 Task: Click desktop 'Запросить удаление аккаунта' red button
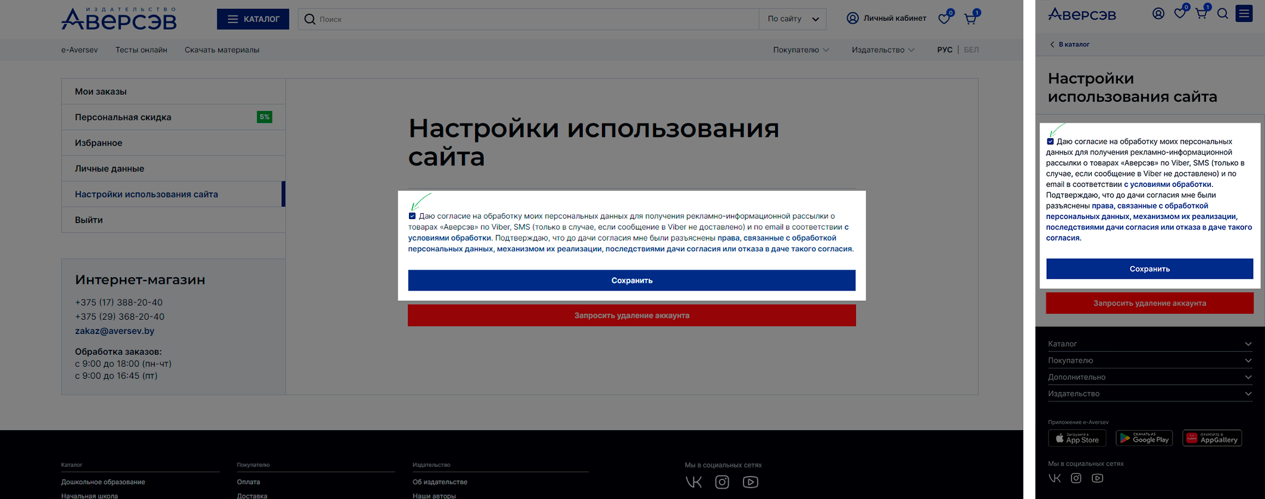[x=632, y=316]
